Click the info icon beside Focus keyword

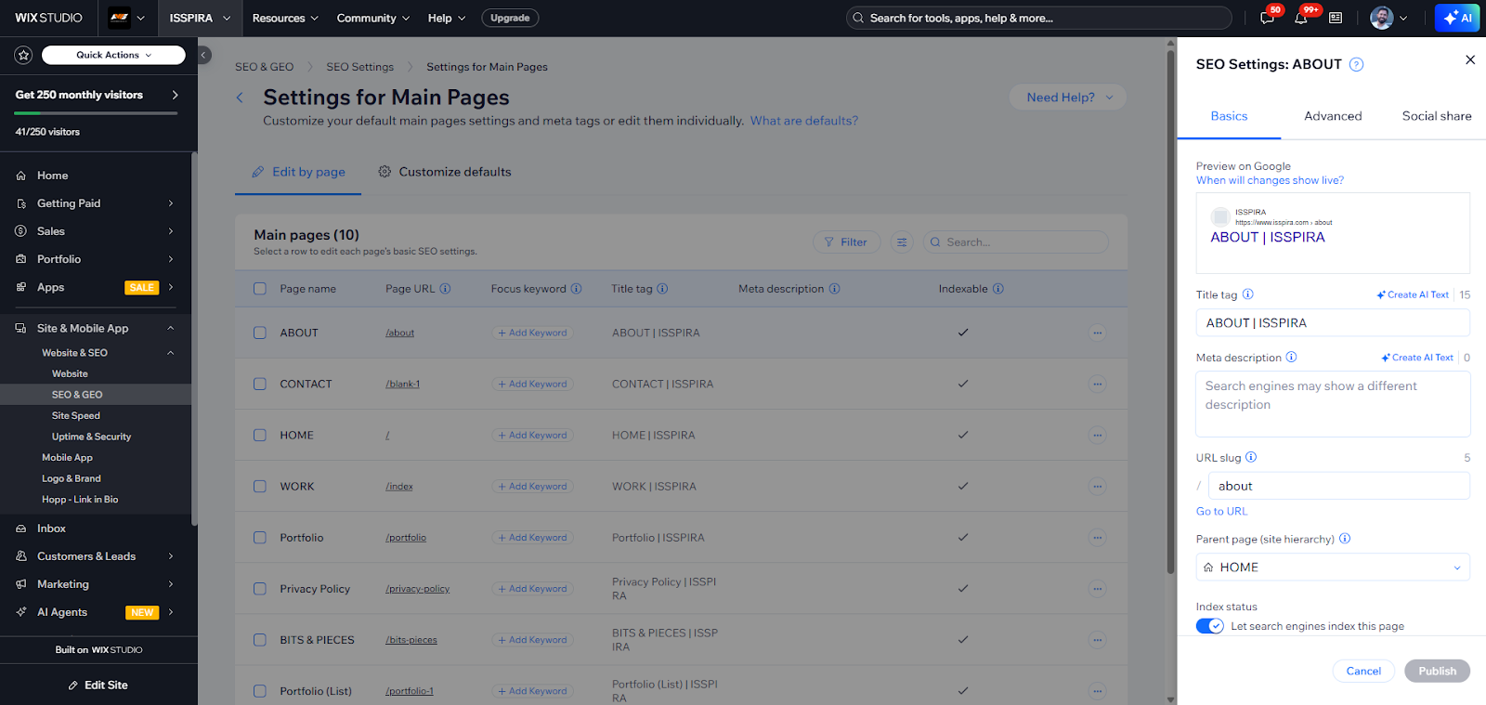(x=576, y=289)
